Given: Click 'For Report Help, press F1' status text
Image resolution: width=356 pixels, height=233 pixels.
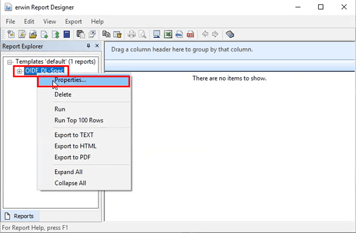Looking at the screenshot, I should pyautogui.click(x=35, y=228).
